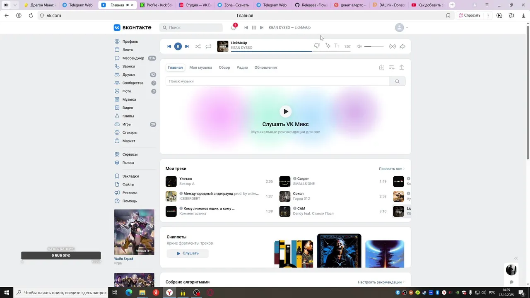Image resolution: width=530 pixels, height=298 pixels.
Task: Toggle shuffle mode in the player
Action: [x=198, y=46]
